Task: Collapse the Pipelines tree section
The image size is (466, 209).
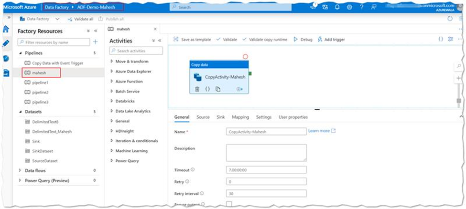Action: click(x=21, y=53)
